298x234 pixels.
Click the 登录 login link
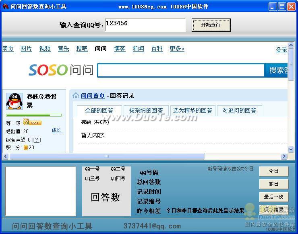[281, 50]
